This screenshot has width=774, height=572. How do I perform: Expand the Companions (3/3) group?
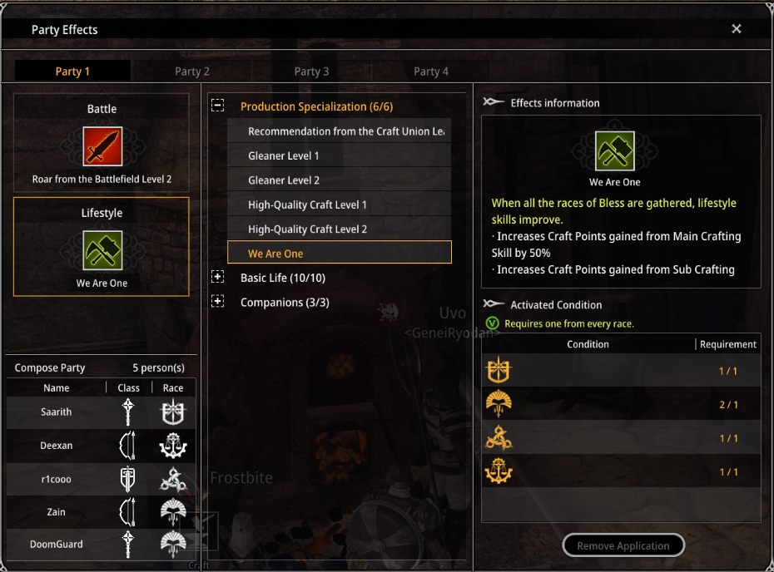point(218,301)
